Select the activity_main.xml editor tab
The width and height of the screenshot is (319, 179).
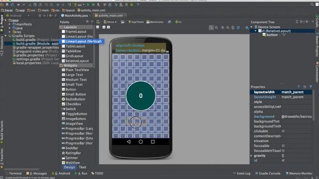pyautogui.click(x=110, y=15)
